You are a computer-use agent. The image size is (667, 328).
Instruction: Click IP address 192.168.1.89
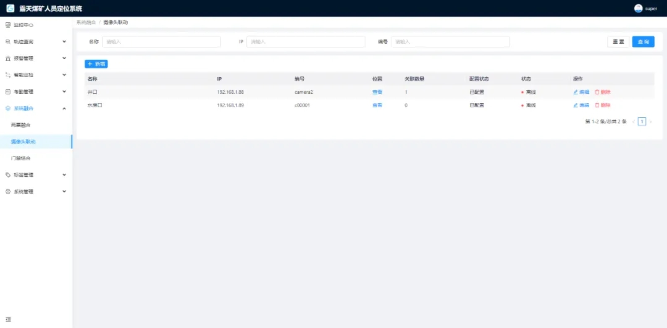point(230,105)
